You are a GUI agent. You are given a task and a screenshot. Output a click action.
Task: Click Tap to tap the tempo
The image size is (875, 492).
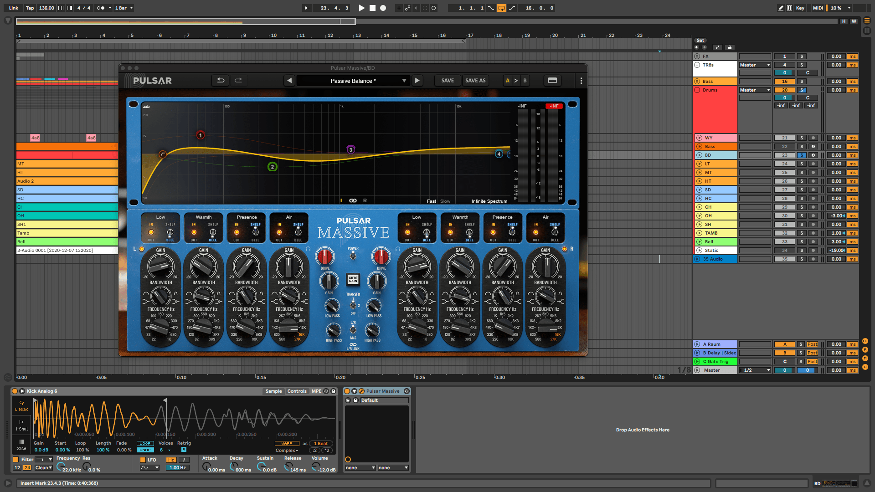click(29, 8)
